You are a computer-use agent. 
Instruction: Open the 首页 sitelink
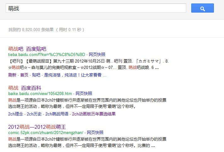click(24, 75)
